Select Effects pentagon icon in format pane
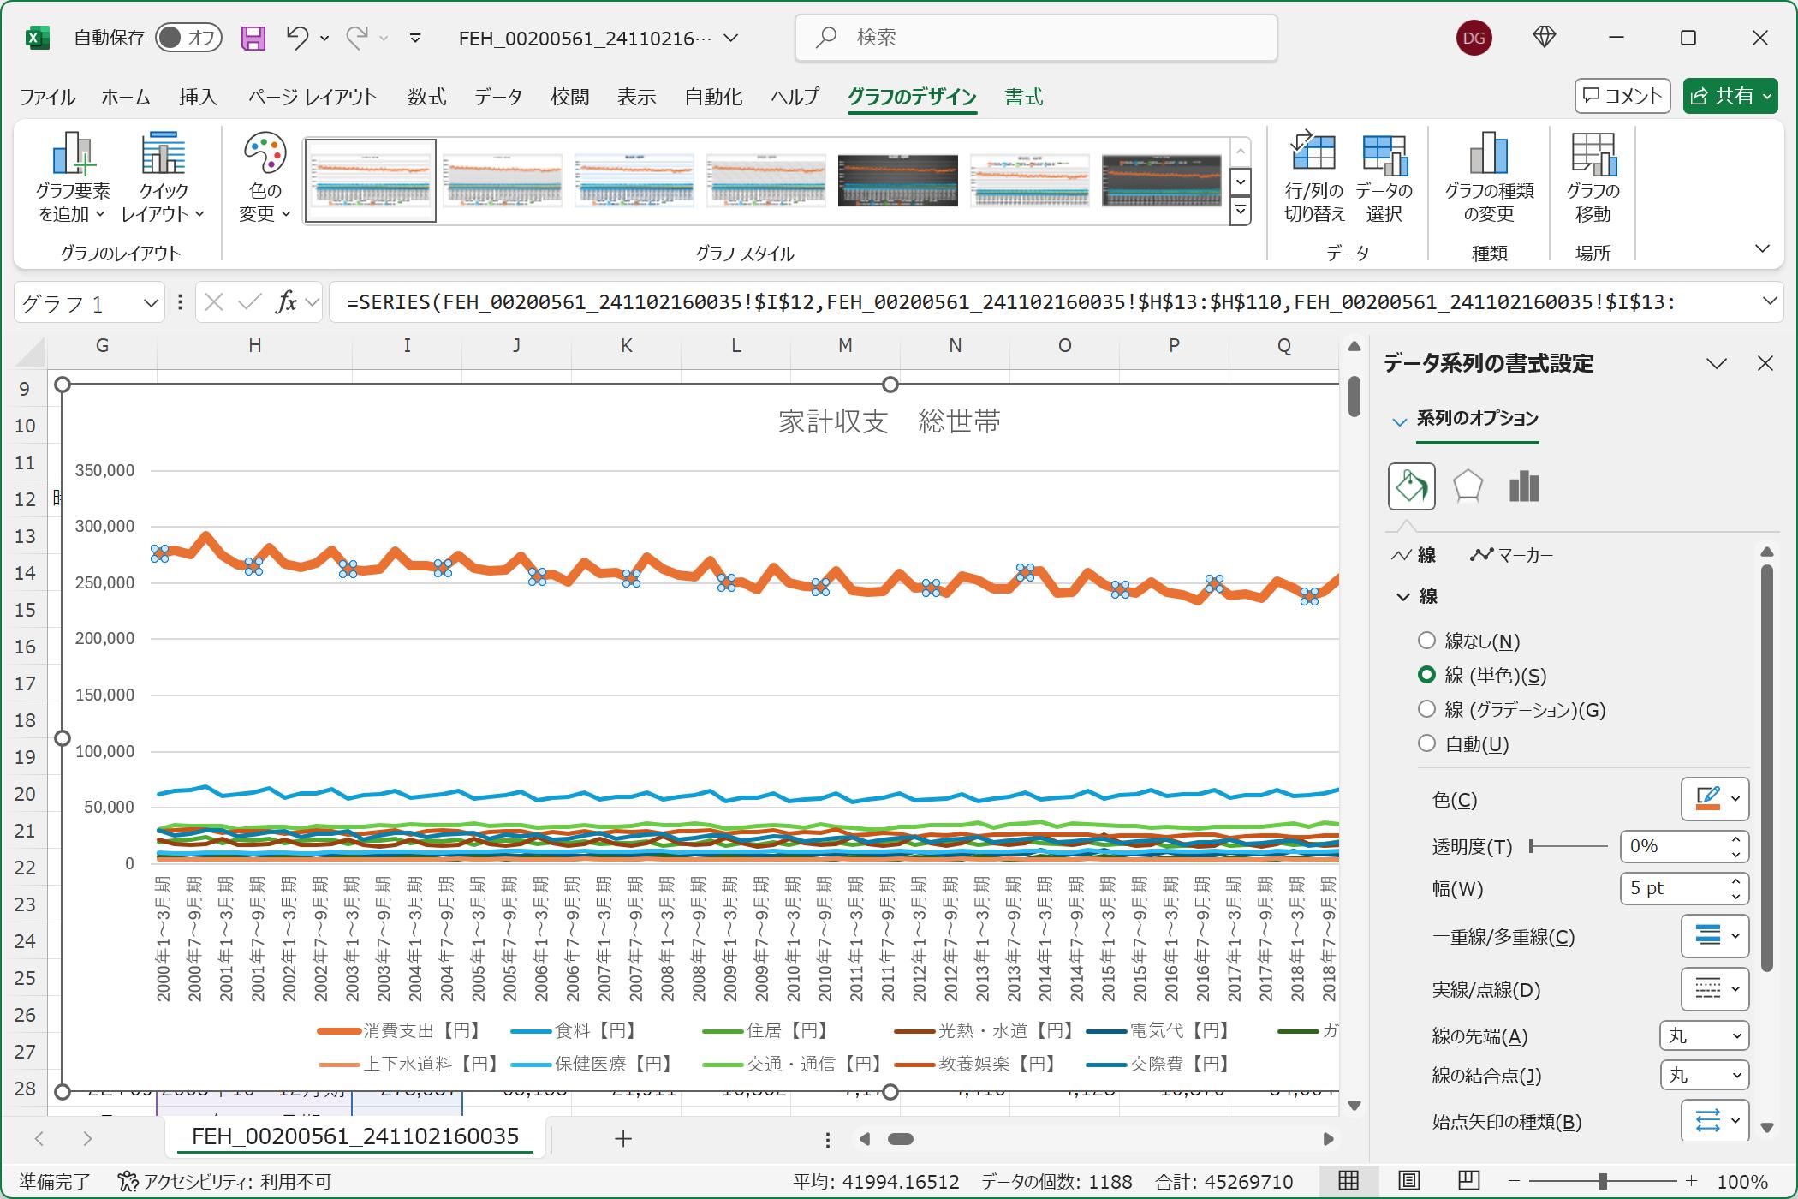 pyautogui.click(x=1468, y=486)
